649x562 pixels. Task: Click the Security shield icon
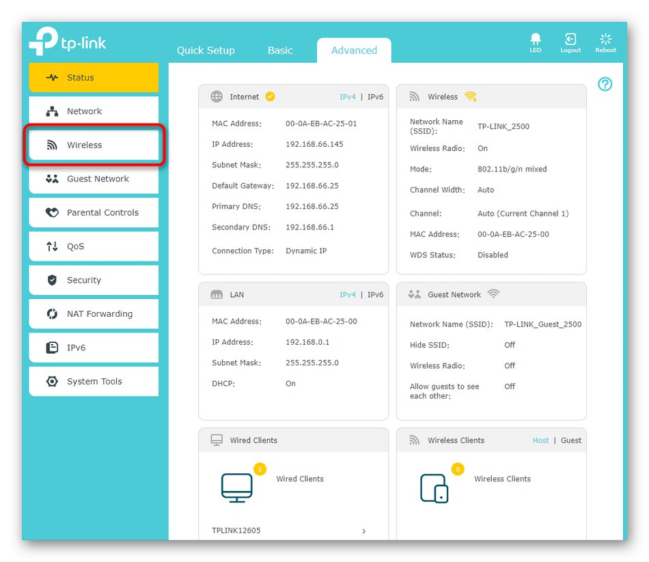tap(52, 280)
